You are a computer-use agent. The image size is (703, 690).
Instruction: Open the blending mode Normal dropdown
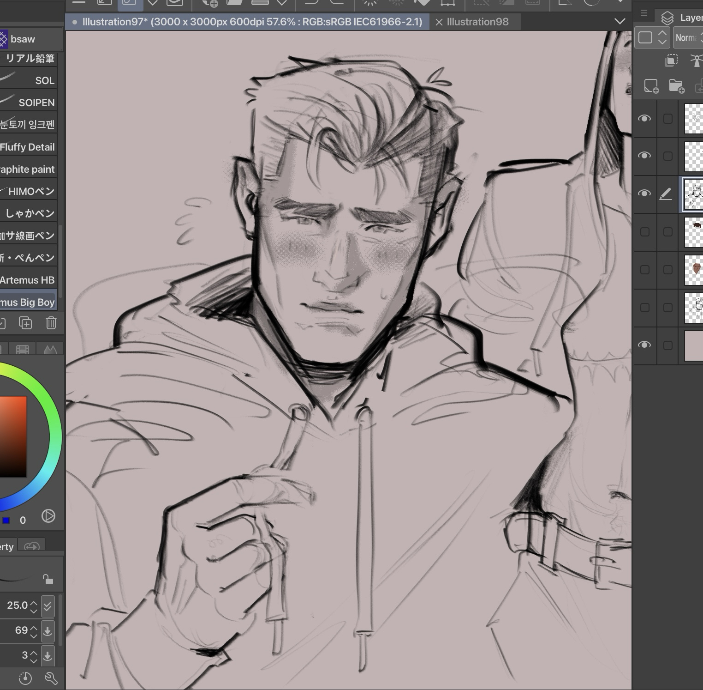pos(688,38)
